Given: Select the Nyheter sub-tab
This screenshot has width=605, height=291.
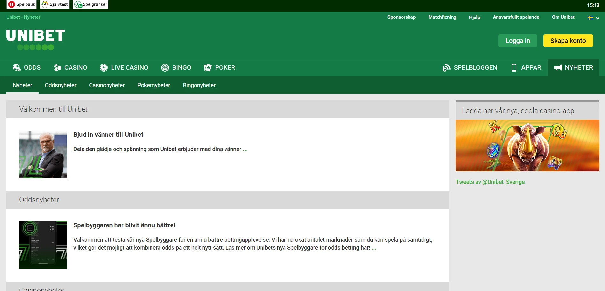Looking at the screenshot, I should pos(22,85).
